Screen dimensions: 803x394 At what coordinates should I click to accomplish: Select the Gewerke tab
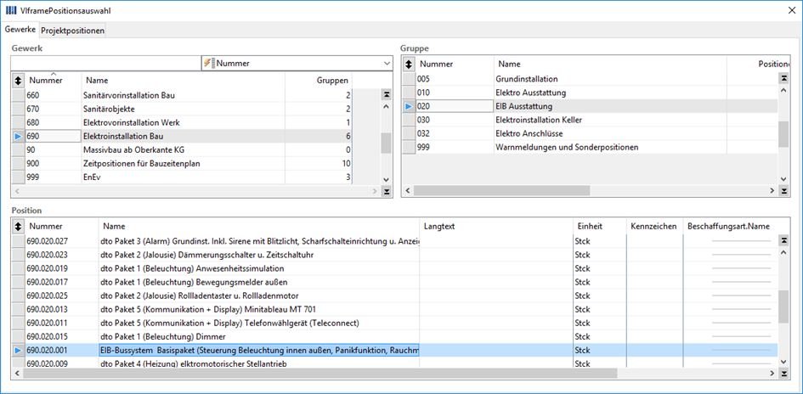pos(20,30)
